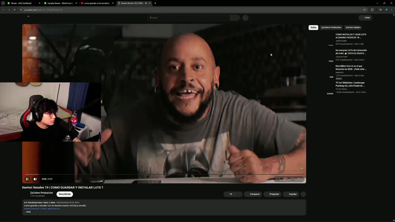Open browser extensions puzzle icon
395x222 pixels.
pos(372,10)
